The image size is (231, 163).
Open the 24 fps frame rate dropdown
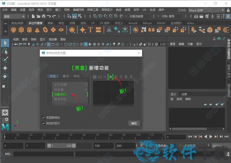click(221, 146)
